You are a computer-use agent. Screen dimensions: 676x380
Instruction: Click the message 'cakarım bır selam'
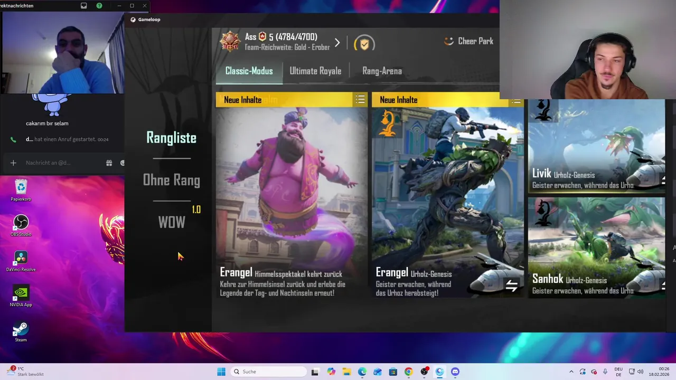[47, 123]
